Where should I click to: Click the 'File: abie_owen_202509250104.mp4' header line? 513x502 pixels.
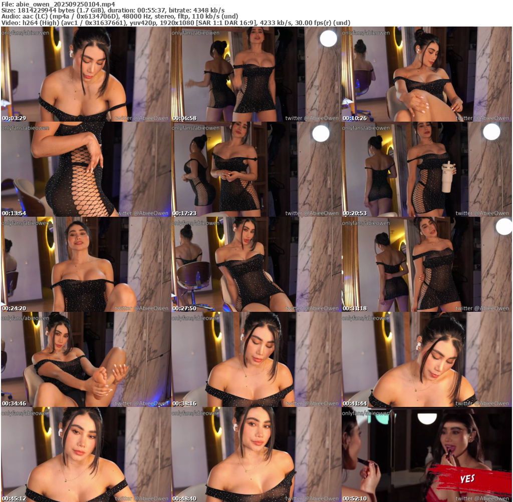coord(58,4)
